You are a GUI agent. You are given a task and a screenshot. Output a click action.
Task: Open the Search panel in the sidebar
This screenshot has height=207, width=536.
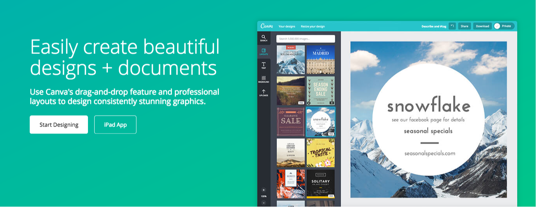pyautogui.click(x=264, y=38)
